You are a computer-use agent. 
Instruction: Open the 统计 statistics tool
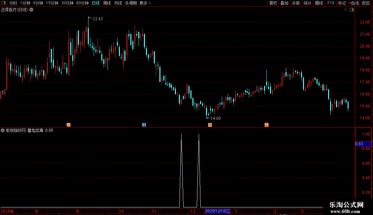307,3
